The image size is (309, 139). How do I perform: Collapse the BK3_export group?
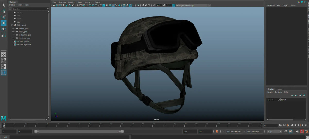click(12, 25)
